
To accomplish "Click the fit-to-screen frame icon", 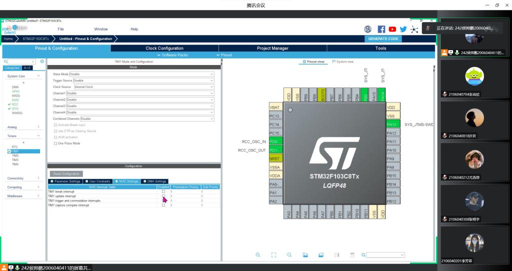I will [x=273, y=255].
